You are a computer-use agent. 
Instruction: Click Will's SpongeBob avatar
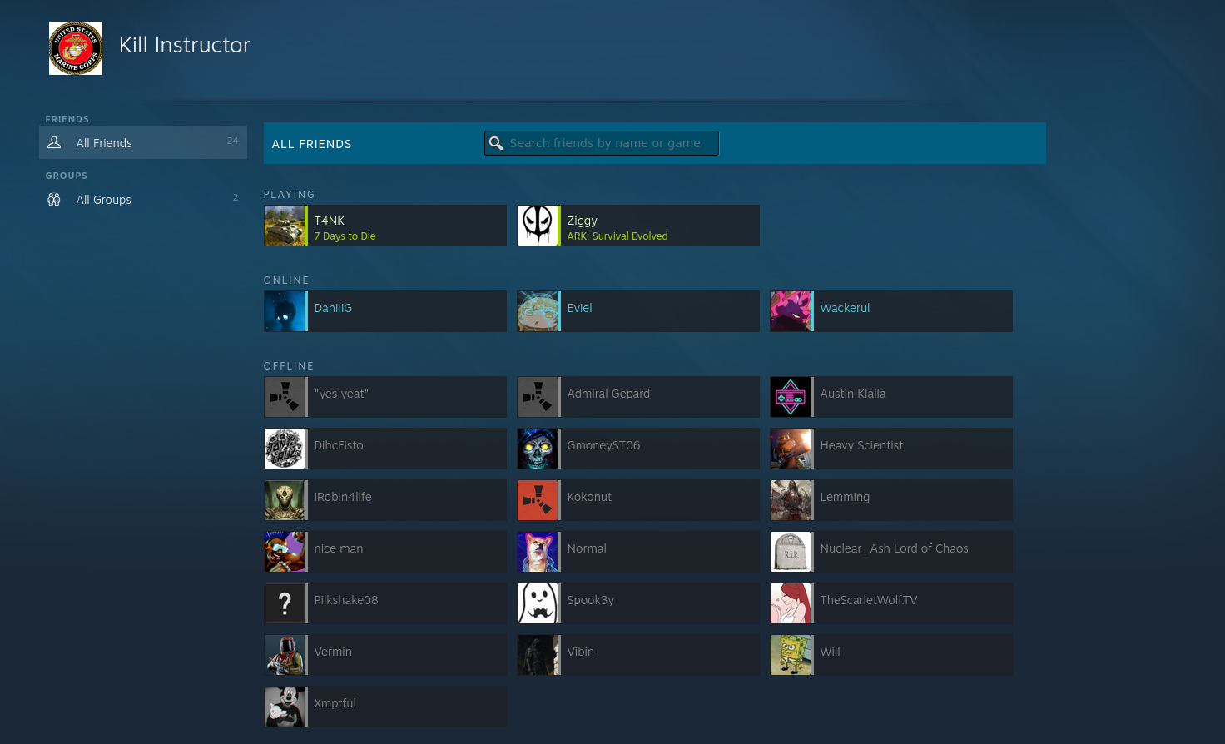(791, 655)
